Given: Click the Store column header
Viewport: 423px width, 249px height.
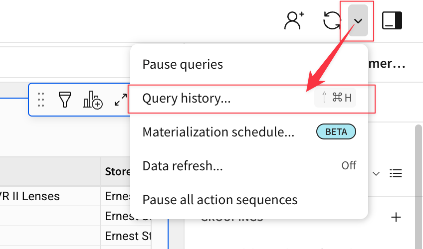Looking at the screenshot, I should pos(116,172).
